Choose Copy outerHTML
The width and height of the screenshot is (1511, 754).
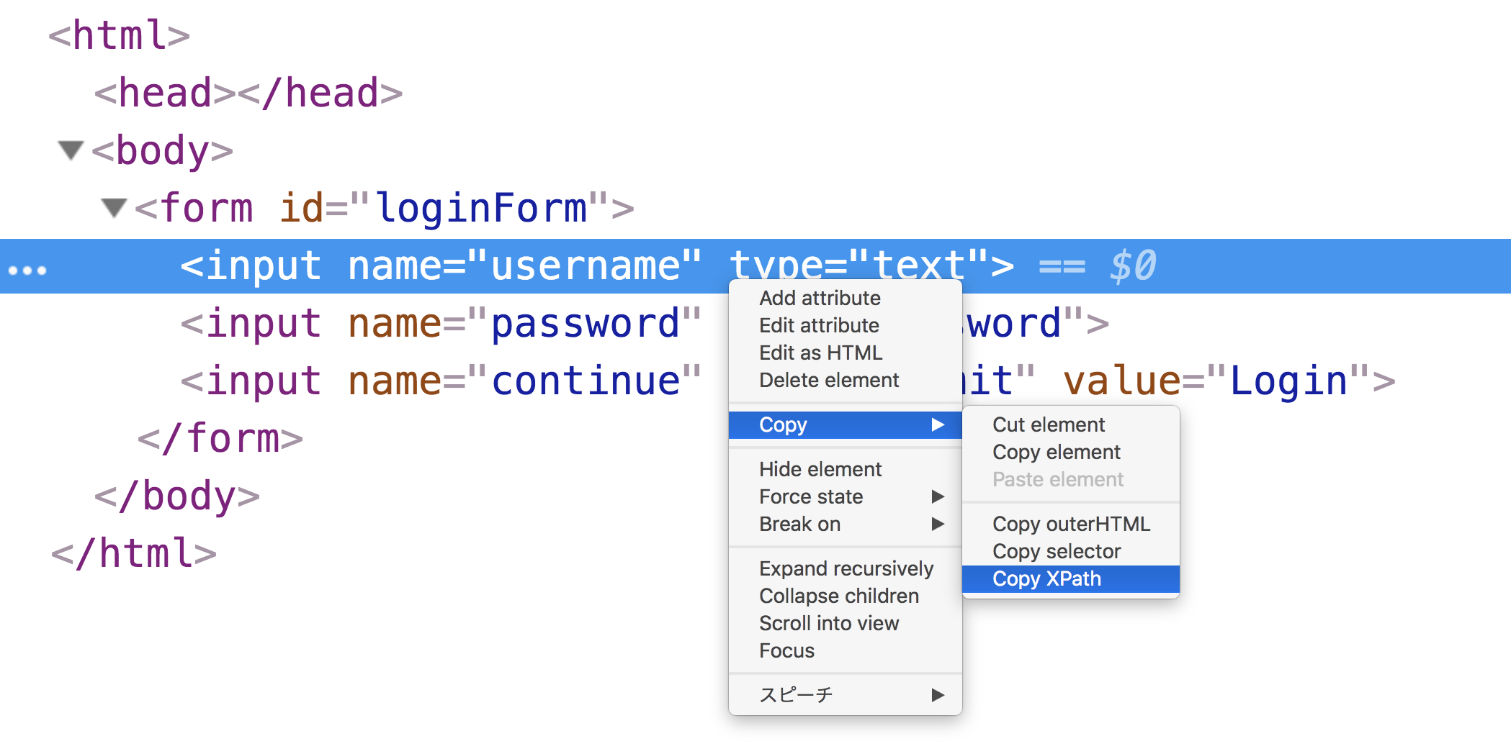point(1072,524)
